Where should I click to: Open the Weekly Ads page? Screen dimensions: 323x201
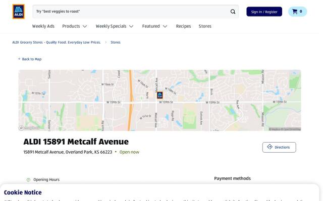43,26
